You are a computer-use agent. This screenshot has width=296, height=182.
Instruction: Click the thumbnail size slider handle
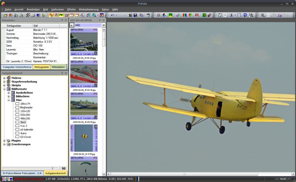click(53, 168)
